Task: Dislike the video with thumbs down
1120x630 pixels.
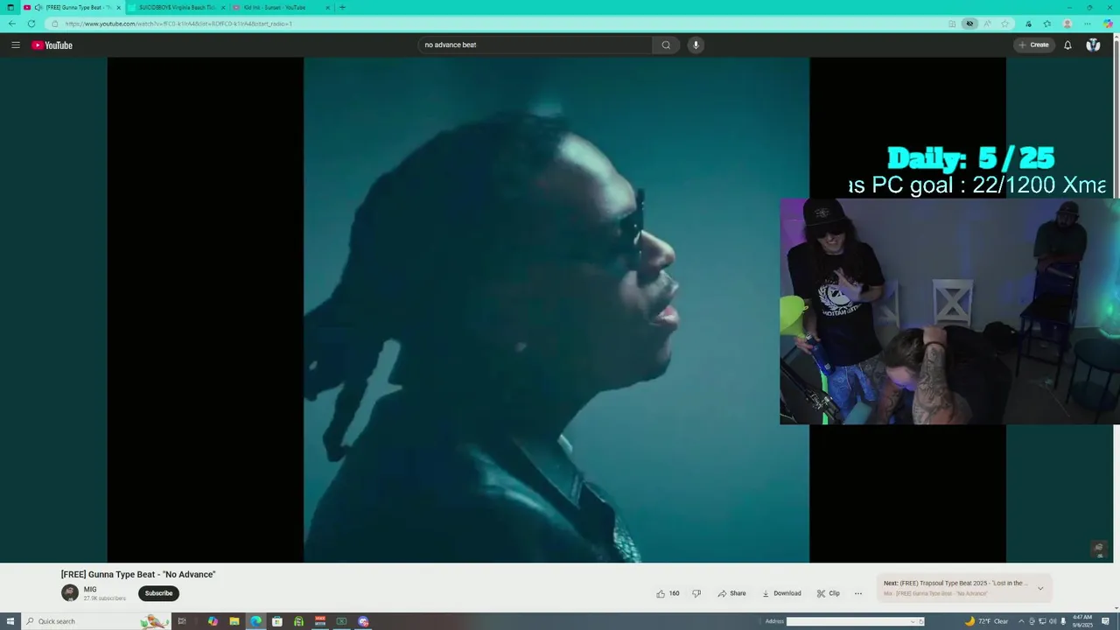Action: point(696,593)
